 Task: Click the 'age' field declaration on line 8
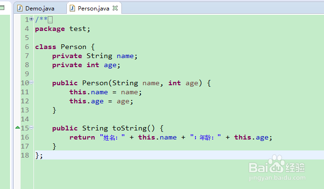110,65
